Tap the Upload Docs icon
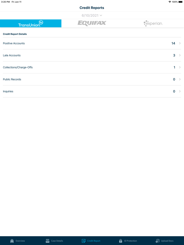184x245 pixels. (157, 241)
